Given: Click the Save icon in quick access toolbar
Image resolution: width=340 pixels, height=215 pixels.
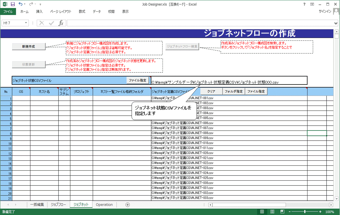Looking at the screenshot, I should 13,4.
